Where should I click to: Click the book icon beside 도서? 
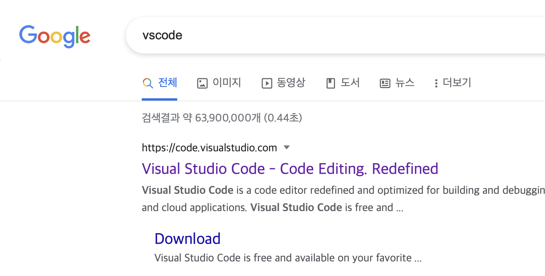click(331, 83)
